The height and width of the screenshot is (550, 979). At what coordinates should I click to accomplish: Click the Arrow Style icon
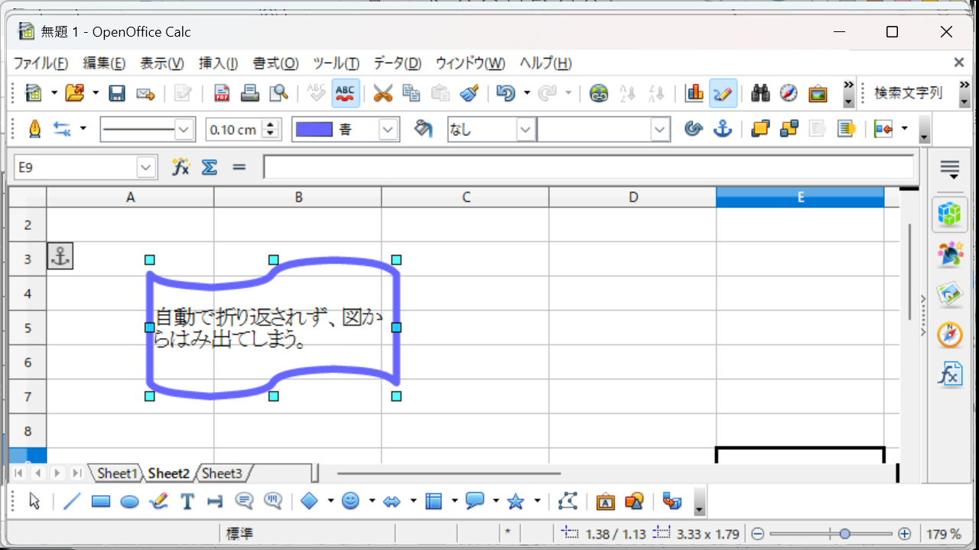click(x=62, y=129)
